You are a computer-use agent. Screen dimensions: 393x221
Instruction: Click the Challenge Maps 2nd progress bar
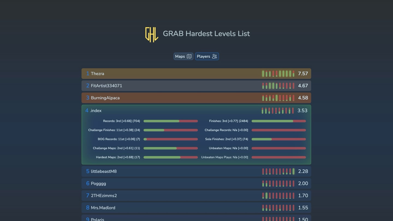[x=171, y=148]
